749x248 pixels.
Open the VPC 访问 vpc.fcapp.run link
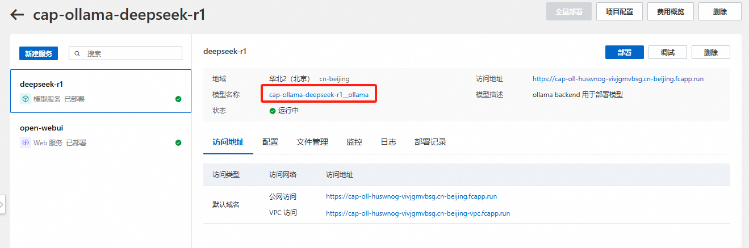tap(417, 213)
